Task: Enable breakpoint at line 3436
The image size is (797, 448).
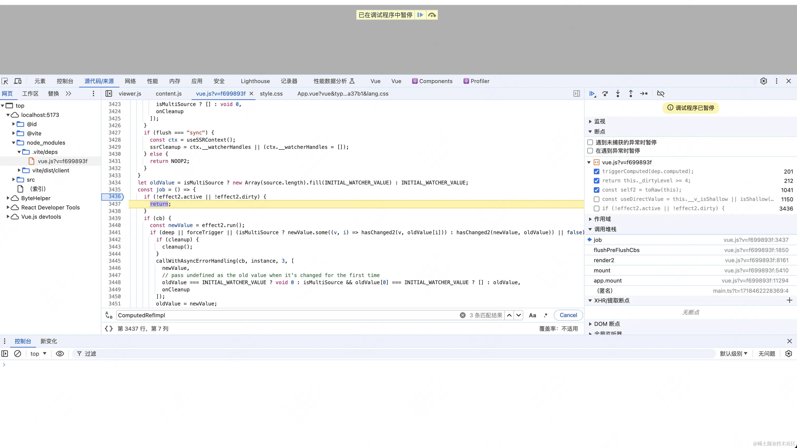Action: (596, 208)
